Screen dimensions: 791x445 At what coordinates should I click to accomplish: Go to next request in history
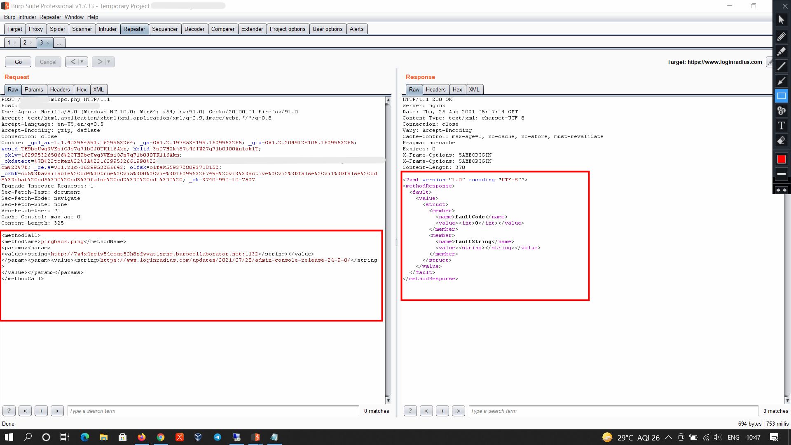[x=99, y=62]
